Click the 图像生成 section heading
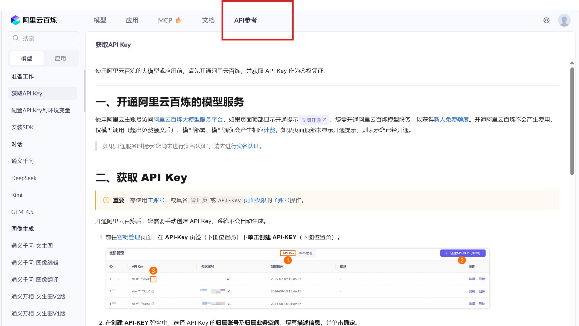Screen dimensions: 579x326 tap(23, 229)
